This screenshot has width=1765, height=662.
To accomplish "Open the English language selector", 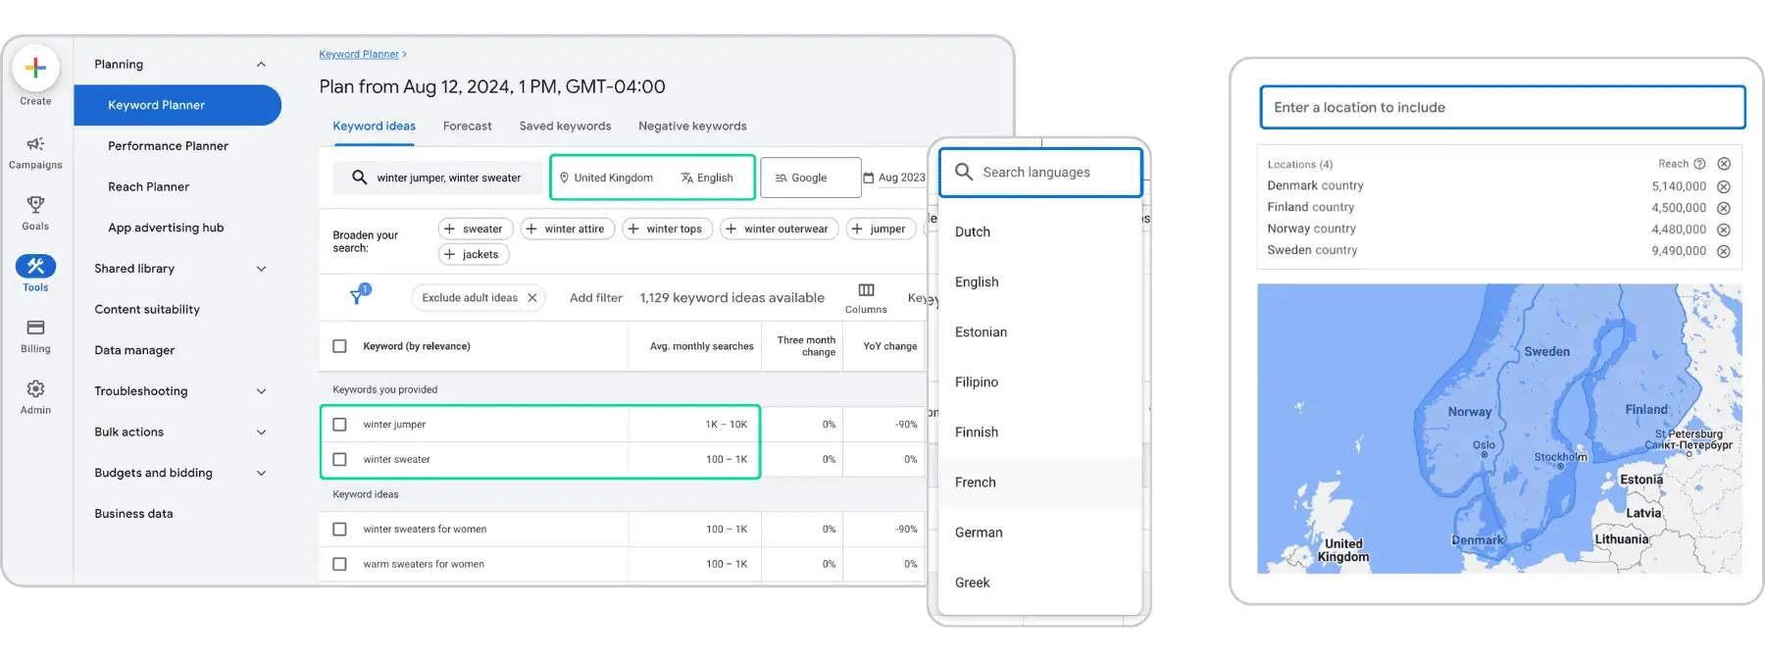I will click(x=707, y=178).
